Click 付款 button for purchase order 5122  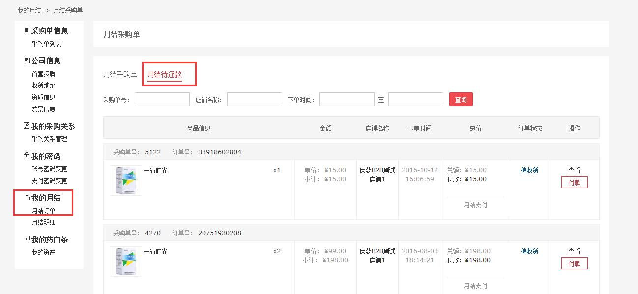pyautogui.click(x=574, y=183)
